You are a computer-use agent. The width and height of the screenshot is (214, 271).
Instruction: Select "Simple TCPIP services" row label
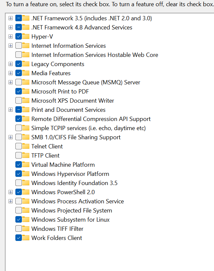89,128
